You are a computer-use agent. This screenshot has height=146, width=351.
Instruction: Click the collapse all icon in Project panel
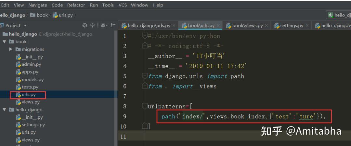[92, 26]
